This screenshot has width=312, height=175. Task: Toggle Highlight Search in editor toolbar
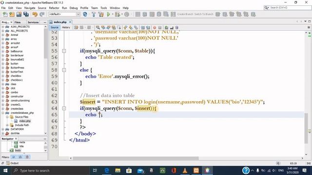pos(114,28)
